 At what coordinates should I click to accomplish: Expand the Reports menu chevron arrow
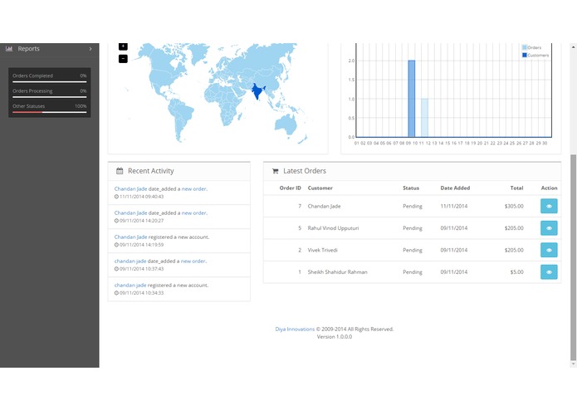pos(90,49)
